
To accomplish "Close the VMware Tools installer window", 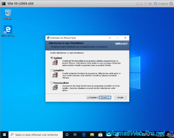I will (x=125, y=38).
